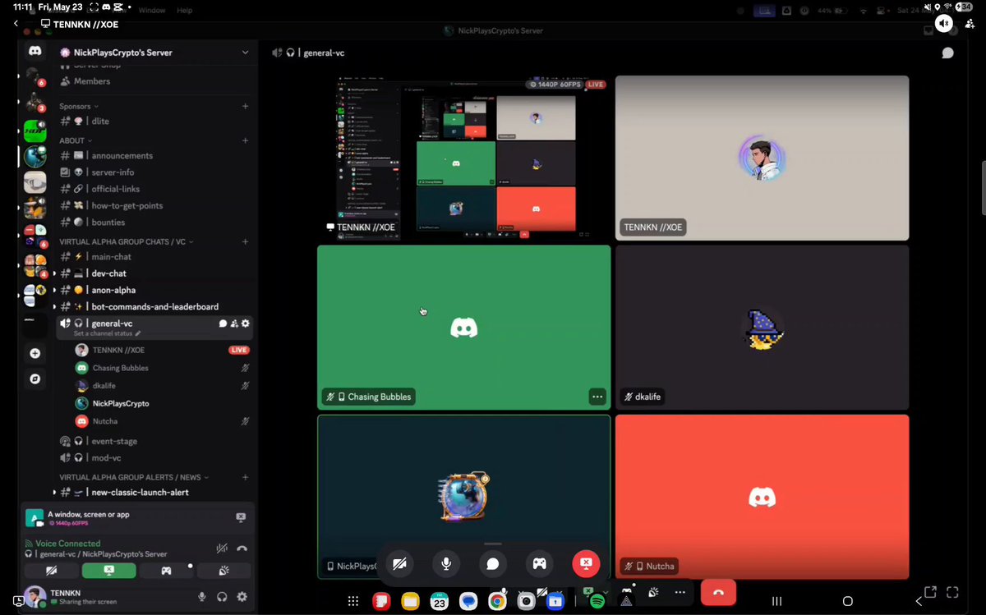Screen dimensions: 986x615
Task: Open soundboard in voice panel
Action: (x=223, y=571)
